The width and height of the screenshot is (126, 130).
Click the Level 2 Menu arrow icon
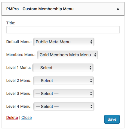pos(91,81)
